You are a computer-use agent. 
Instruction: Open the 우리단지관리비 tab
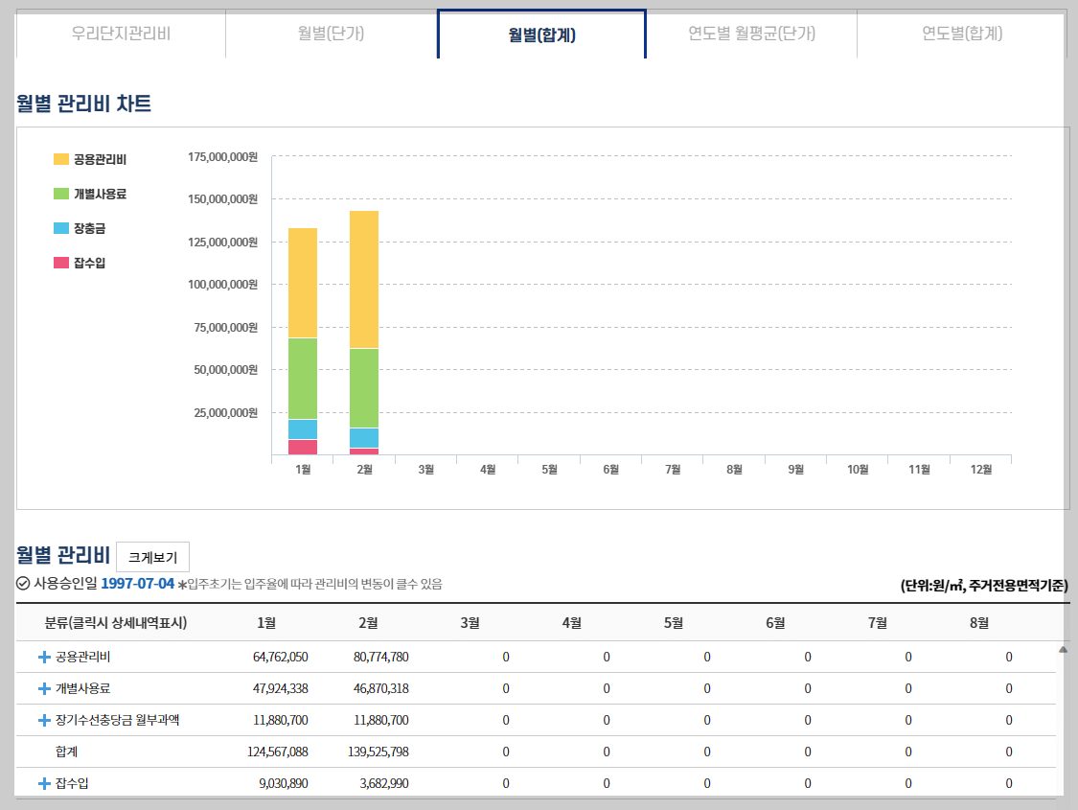(x=121, y=34)
